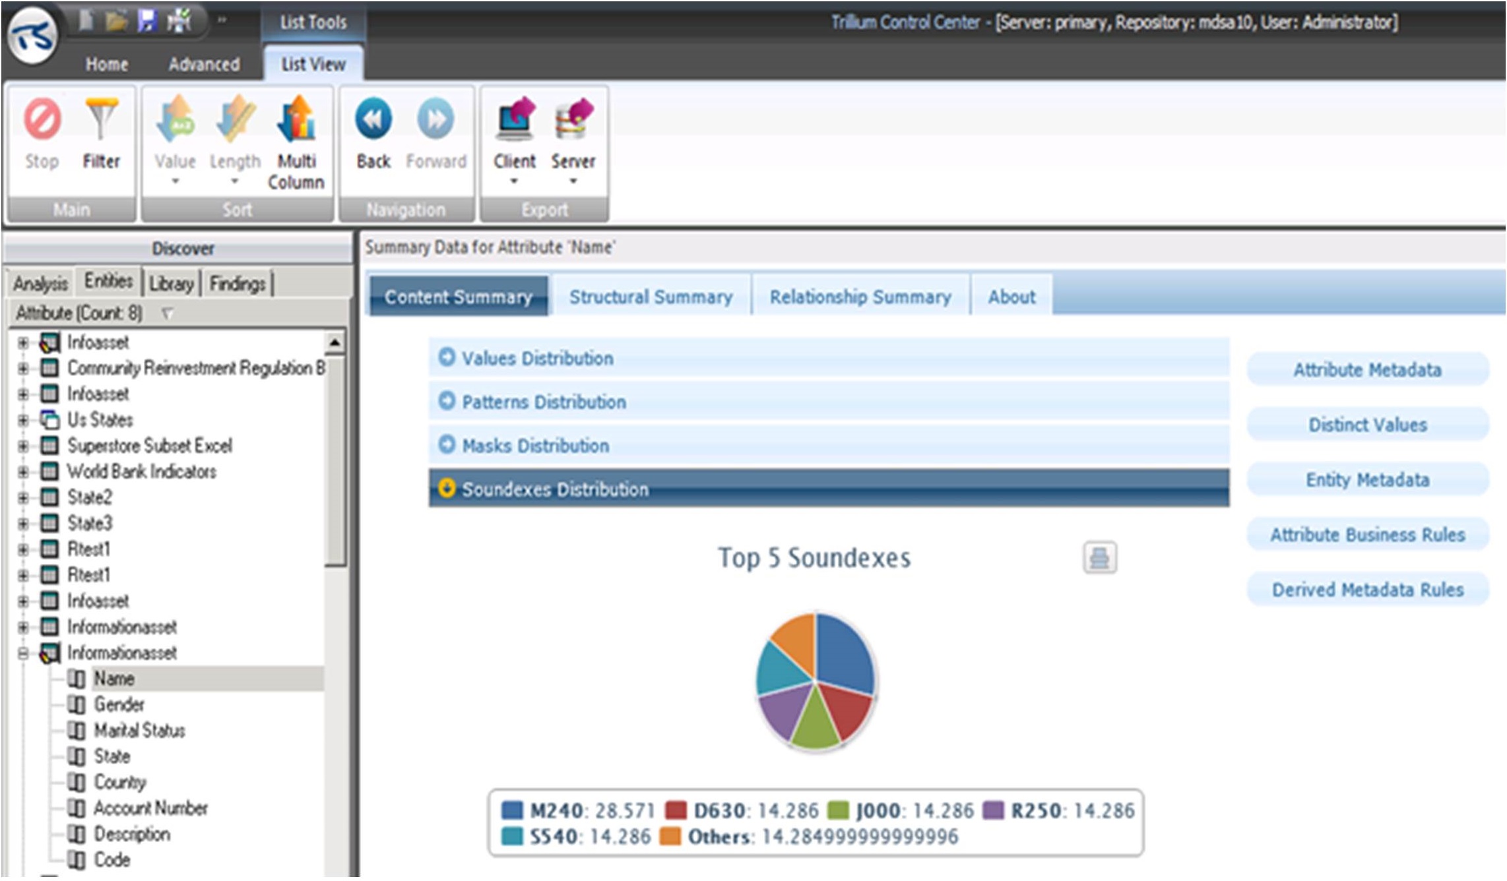
Task: Click the State2 table icon
Action: pyautogui.click(x=49, y=497)
